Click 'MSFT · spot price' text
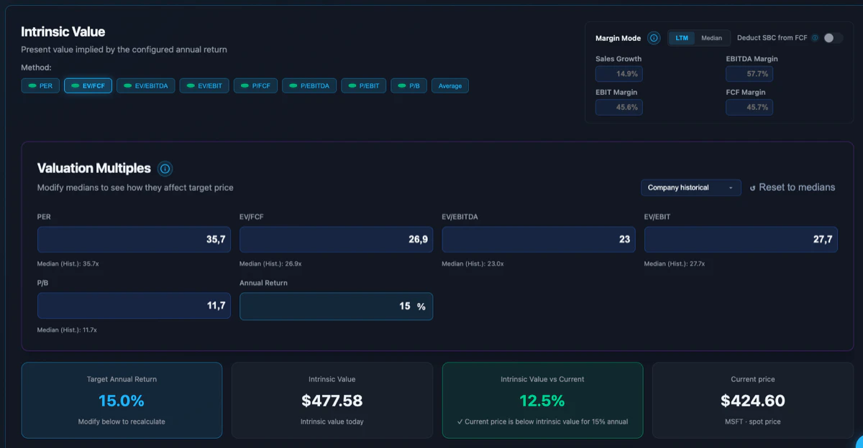This screenshot has width=863, height=448. click(753, 421)
